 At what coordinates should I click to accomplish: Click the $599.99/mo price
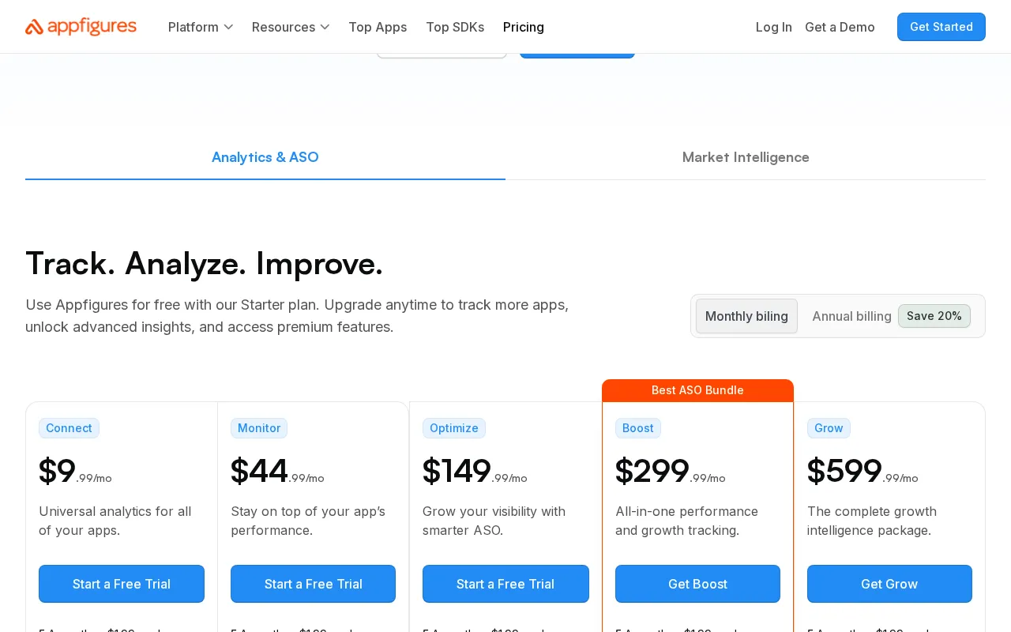863,472
